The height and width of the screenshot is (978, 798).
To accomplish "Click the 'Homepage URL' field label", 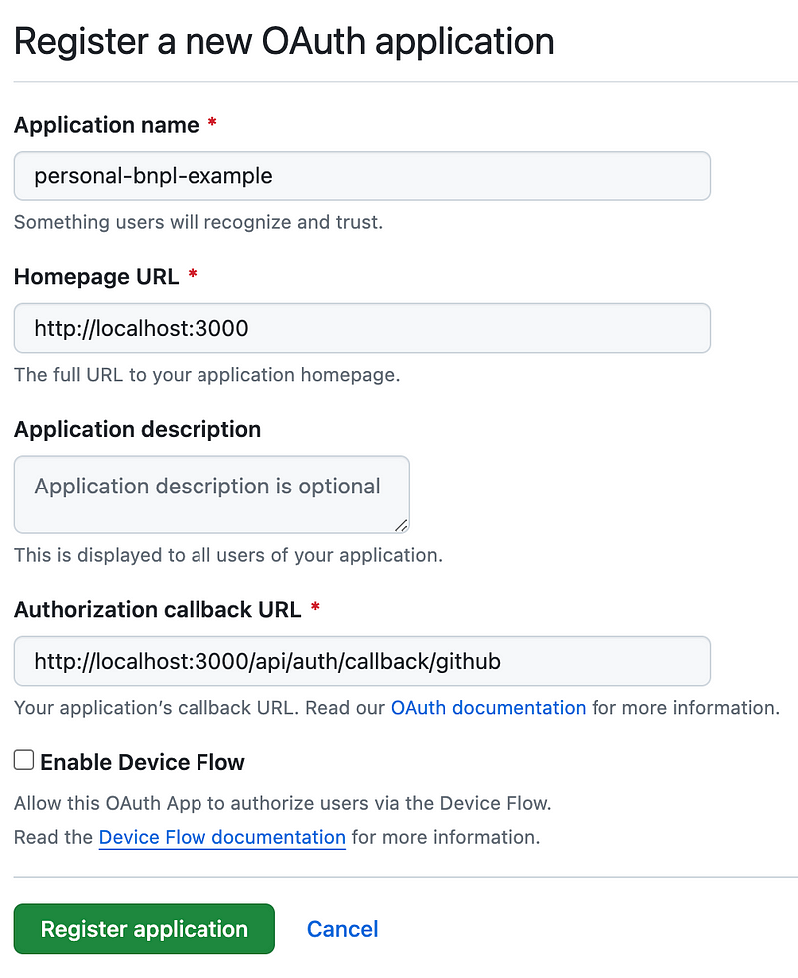I will (x=96, y=277).
